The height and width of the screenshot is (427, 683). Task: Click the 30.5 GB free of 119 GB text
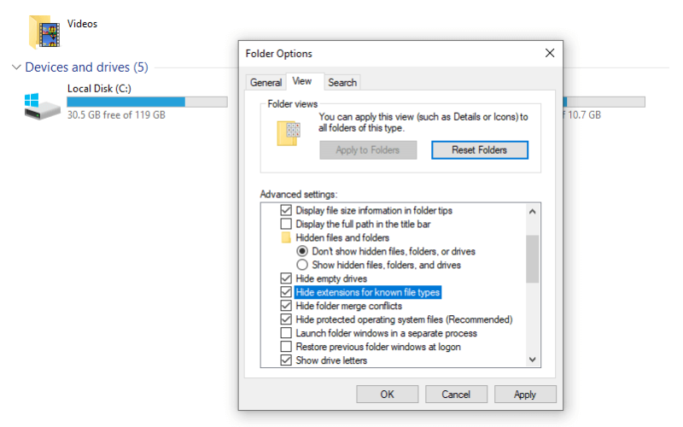coord(116,115)
